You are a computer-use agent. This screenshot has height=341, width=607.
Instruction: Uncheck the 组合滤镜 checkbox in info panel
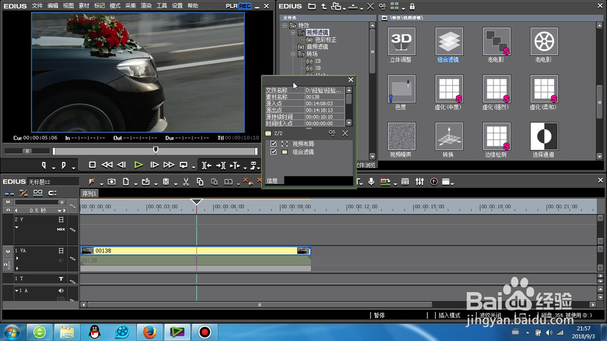click(x=274, y=152)
